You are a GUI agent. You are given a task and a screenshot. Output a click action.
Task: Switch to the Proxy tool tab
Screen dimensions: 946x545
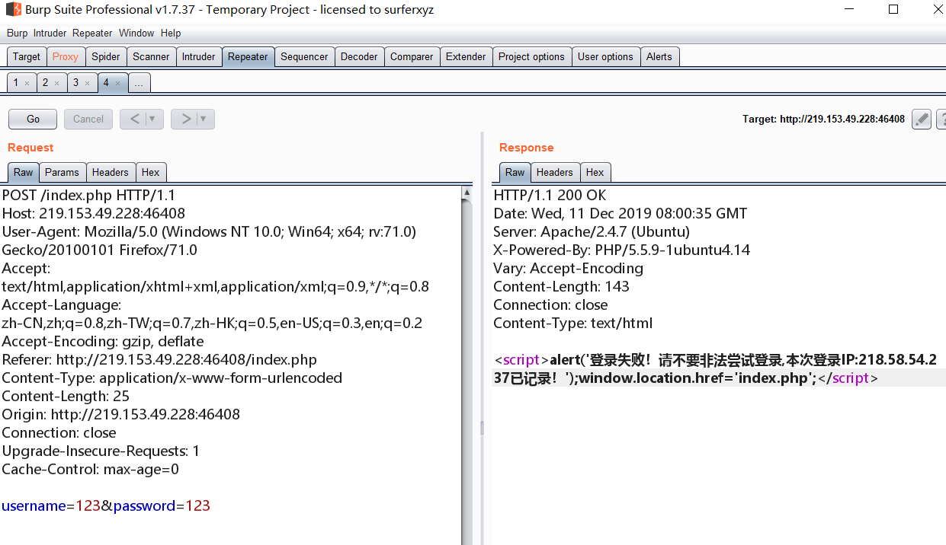(66, 56)
